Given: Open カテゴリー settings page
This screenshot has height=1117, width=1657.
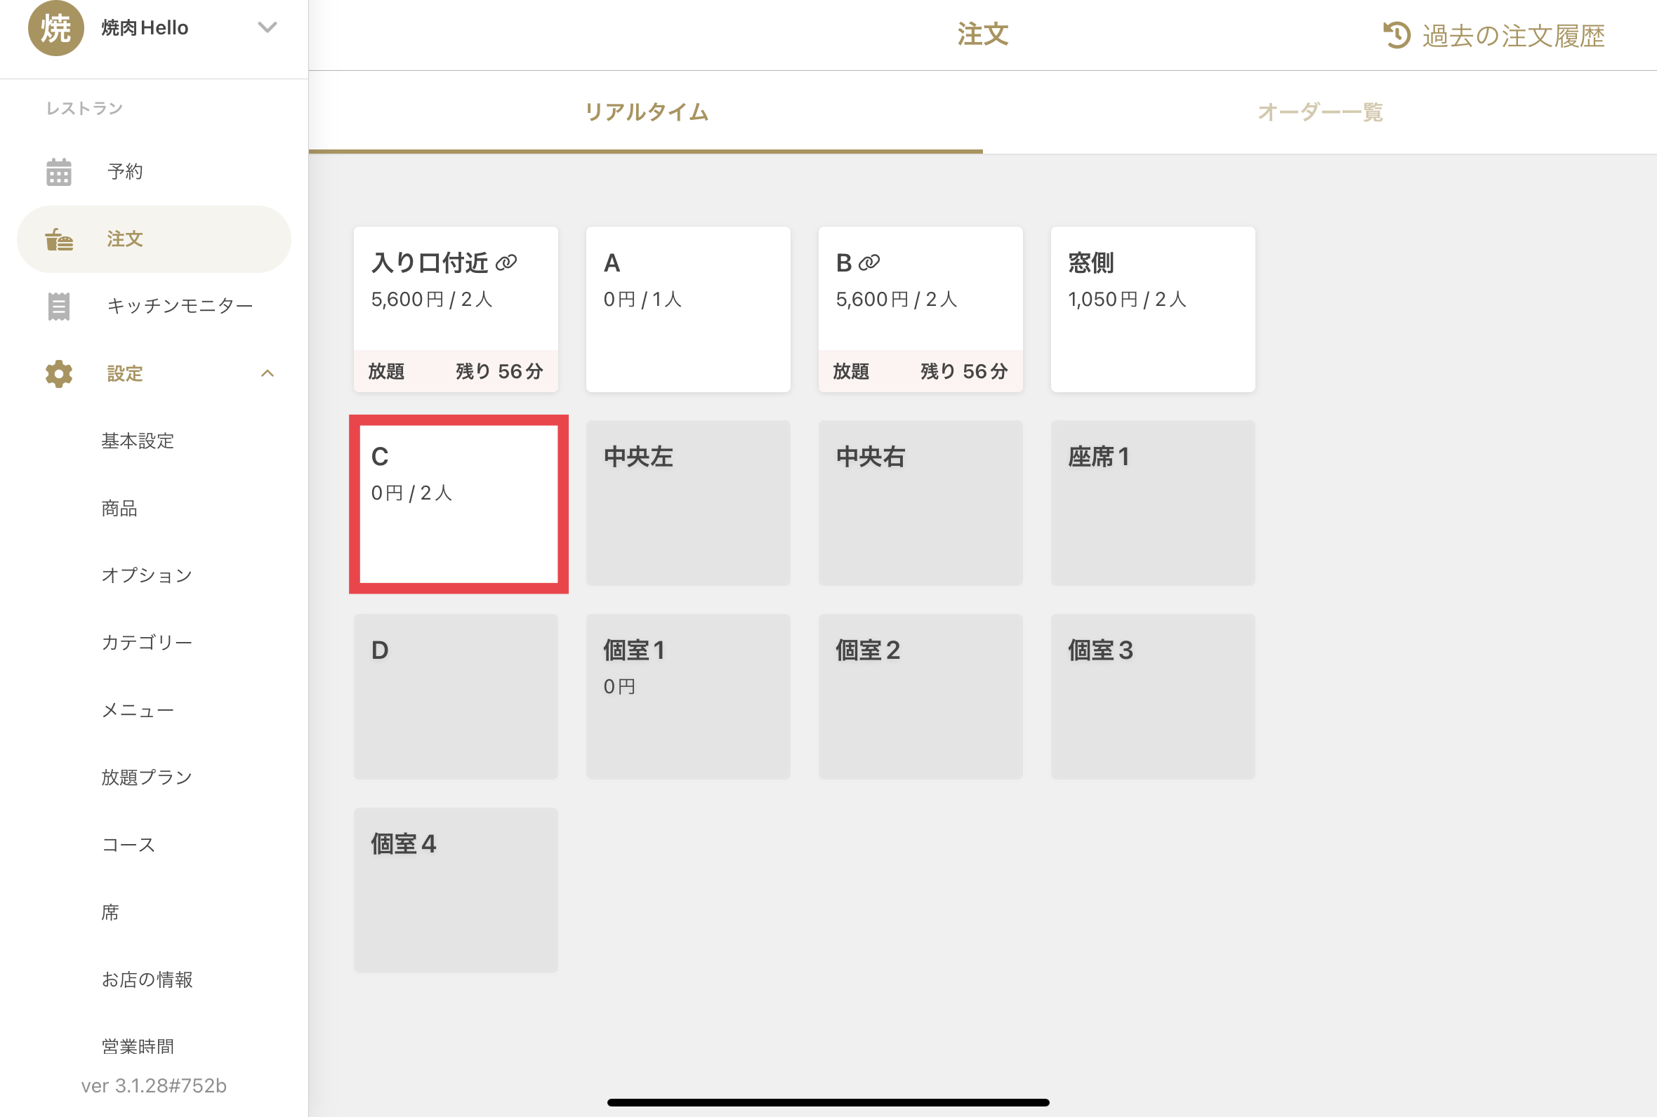Looking at the screenshot, I should 147,643.
